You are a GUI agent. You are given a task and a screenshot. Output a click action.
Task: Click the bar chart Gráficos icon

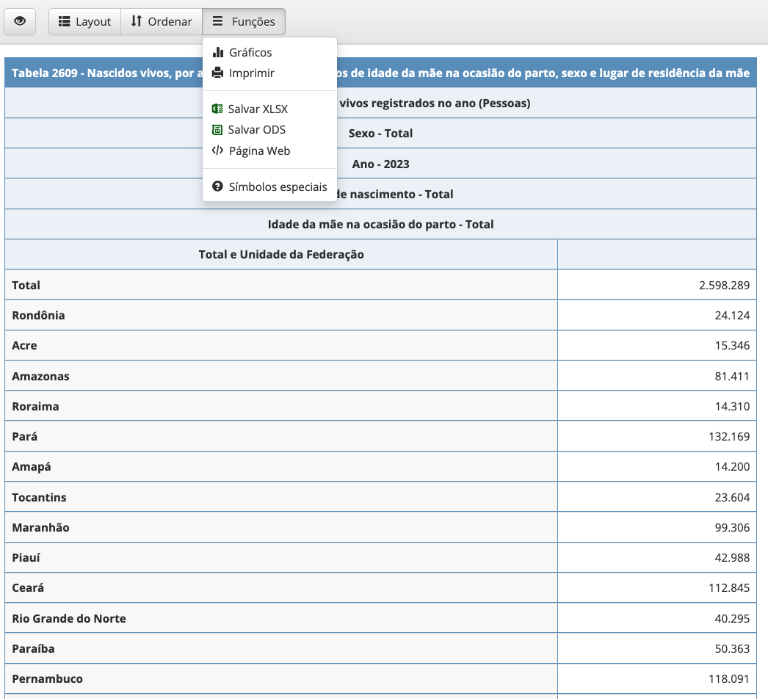click(x=217, y=53)
